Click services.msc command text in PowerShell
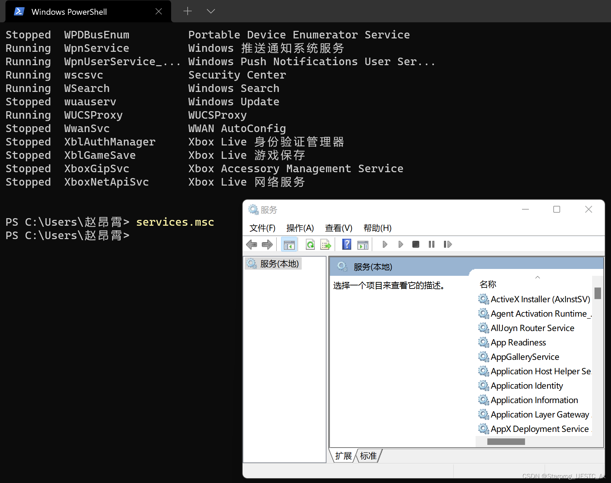 pos(175,222)
